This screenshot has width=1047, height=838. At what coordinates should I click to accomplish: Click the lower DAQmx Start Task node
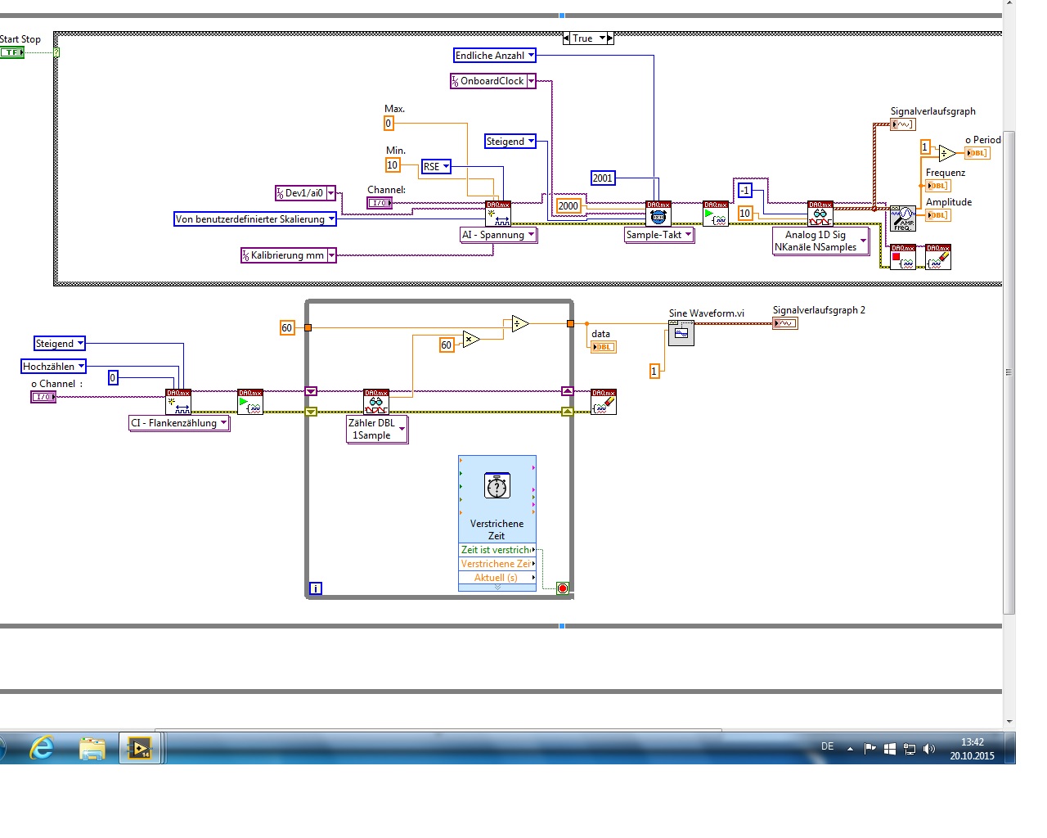[x=250, y=402]
